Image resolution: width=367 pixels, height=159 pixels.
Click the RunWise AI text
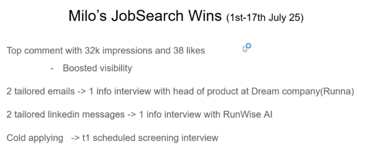tap(247, 114)
